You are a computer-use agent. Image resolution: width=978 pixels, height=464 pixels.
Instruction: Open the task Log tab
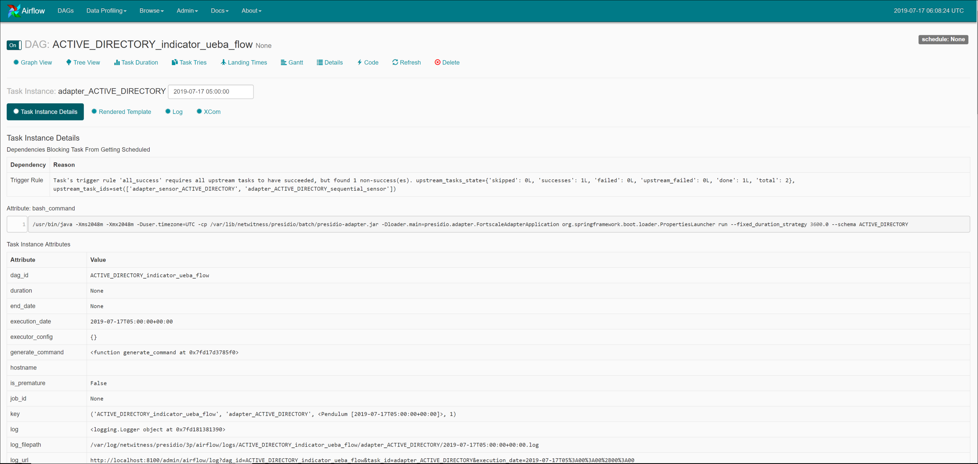(x=174, y=112)
